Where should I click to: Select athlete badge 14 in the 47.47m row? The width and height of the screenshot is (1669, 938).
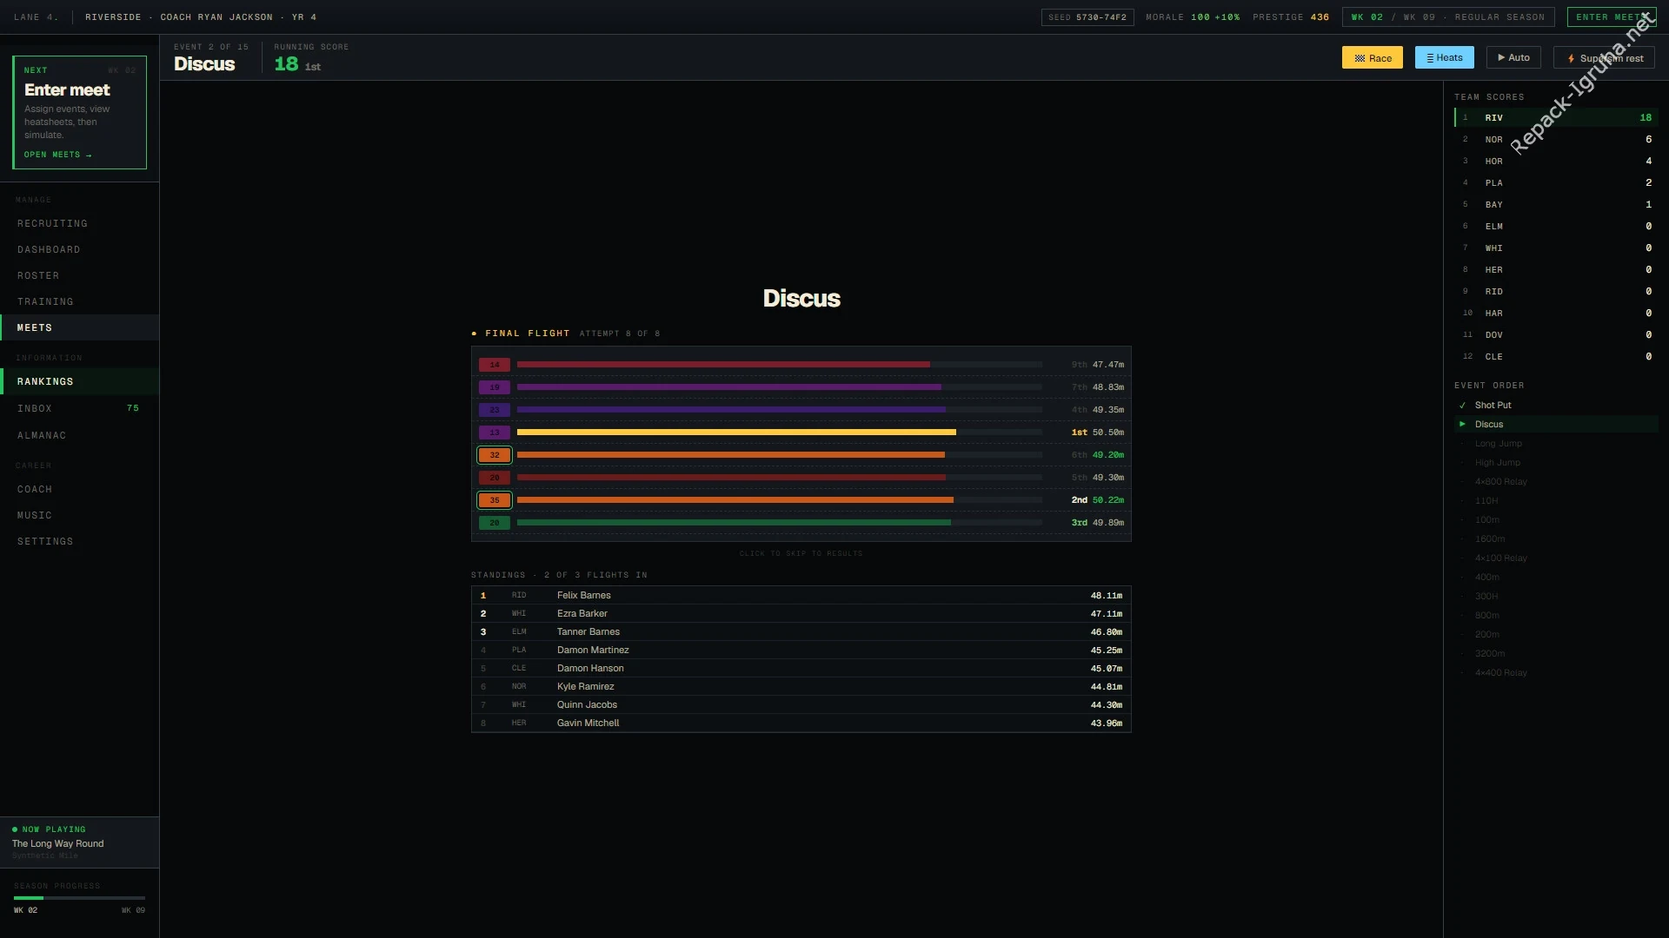[x=495, y=365]
